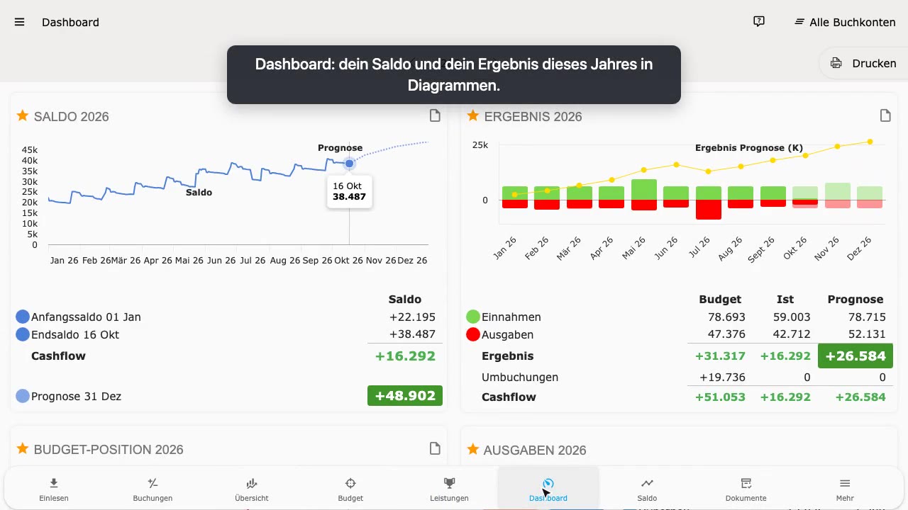Click the star beside AUSGABEN 2026
This screenshot has width=908, height=510.
473,449
